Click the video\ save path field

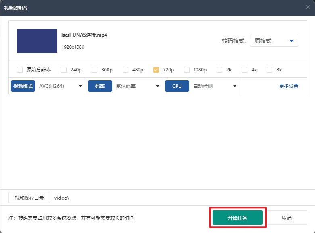point(121,198)
